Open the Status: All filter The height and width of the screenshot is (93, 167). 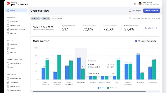35,18
